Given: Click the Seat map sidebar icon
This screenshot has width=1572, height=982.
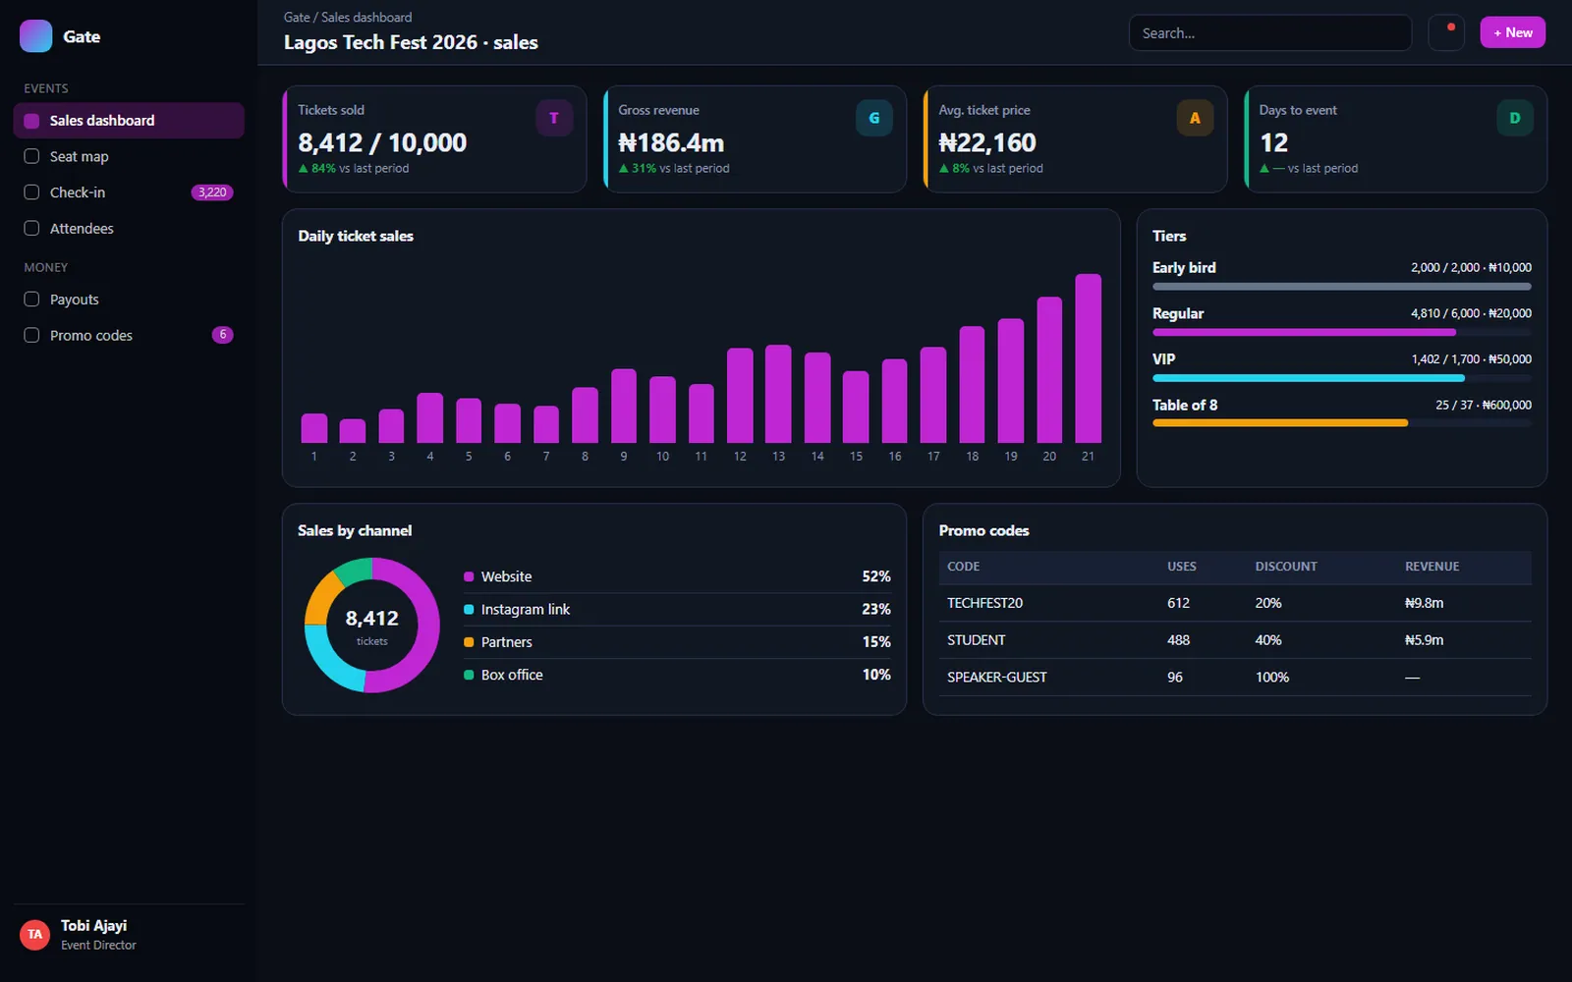Looking at the screenshot, I should (x=31, y=156).
